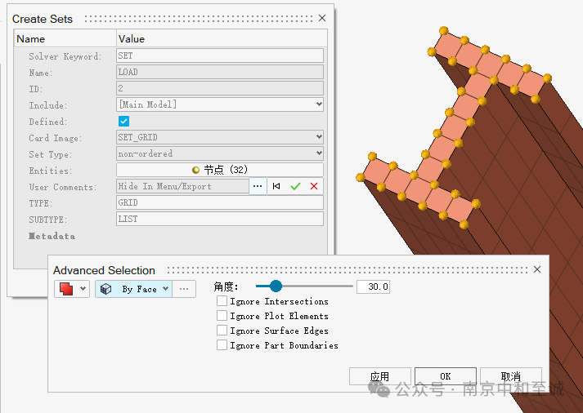Click the Name field containing LOAD
This screenshot has height=413, width=583.
pyautogui.click(x=220, y=72)
